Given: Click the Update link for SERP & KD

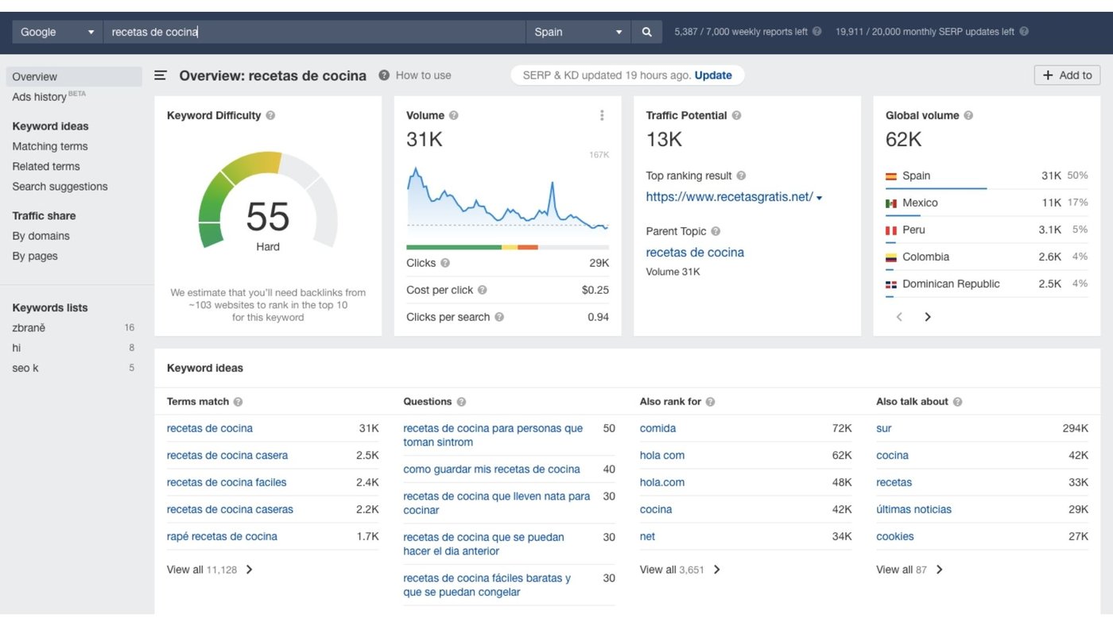Looking at the screenshot, I should pyautogui.click(x=713, y=75).
